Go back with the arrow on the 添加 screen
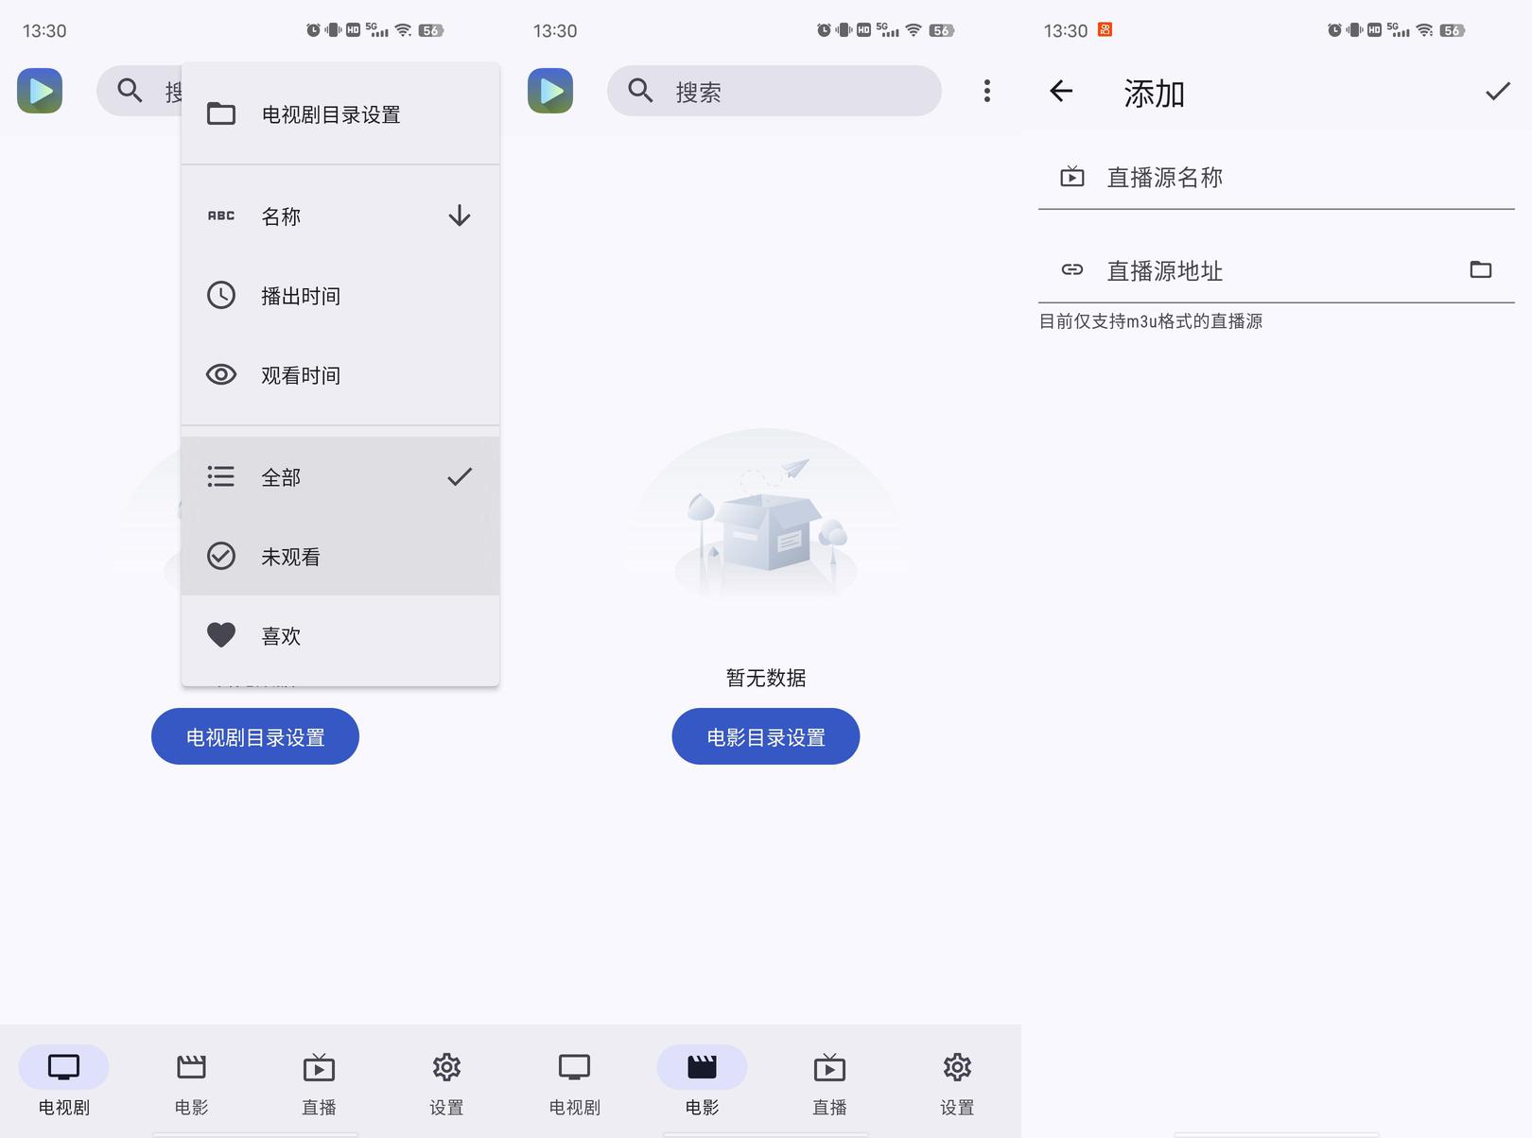The height and width of the screenshot is (1138, 1532). [x=1061, y=91]
